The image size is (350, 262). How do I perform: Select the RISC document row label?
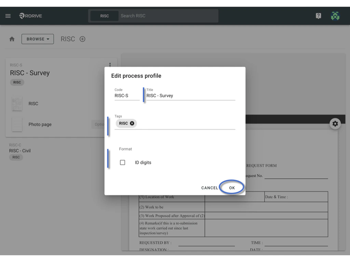[33, 104]
